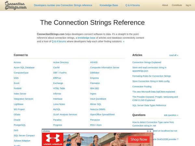Open Azure SQL Database connection strings

click(x=24, y=67)
